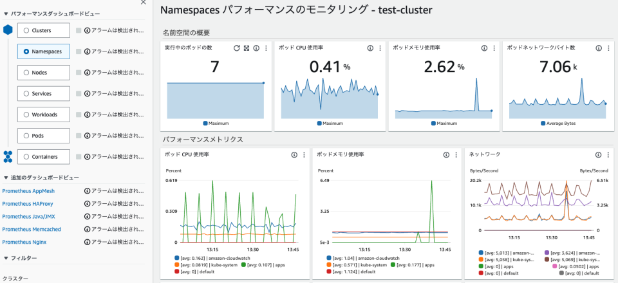Click alarm info icon in Services row
Screen dimensions: 618x283
click(x=87, y=94)
